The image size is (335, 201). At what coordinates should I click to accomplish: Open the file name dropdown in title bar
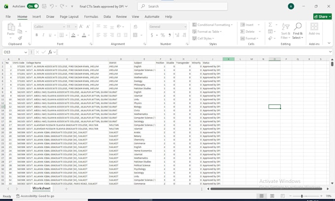point(126,6)
